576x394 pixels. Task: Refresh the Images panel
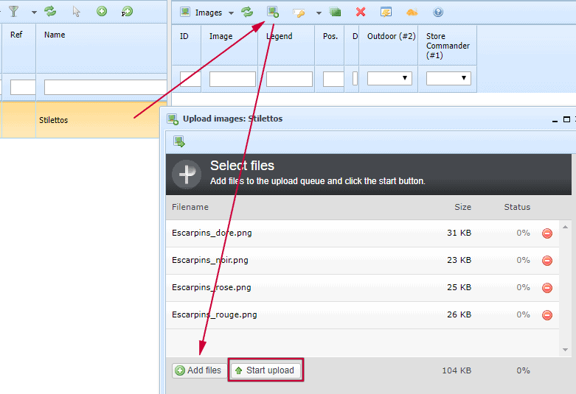[x=248, y=13]
